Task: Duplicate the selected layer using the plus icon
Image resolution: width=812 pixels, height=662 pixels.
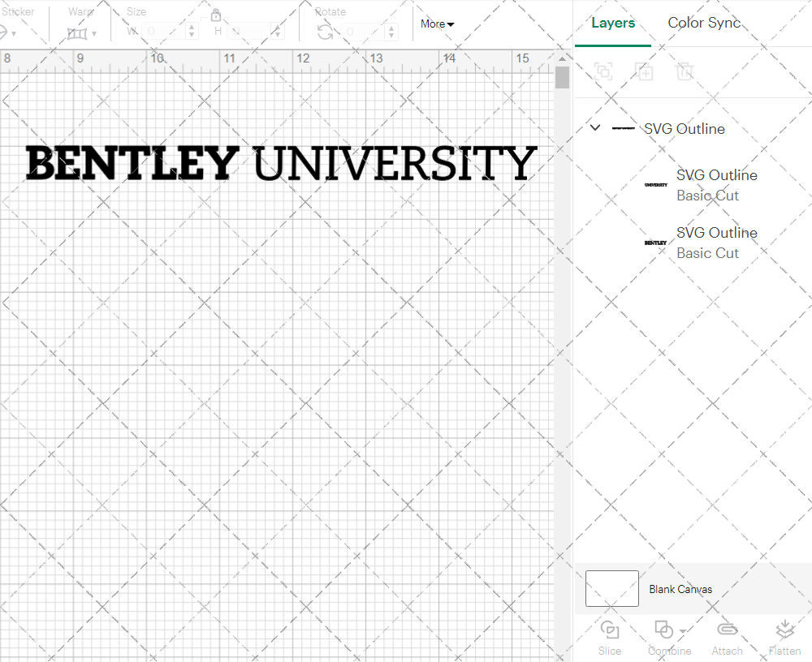Action: (645, 71)
